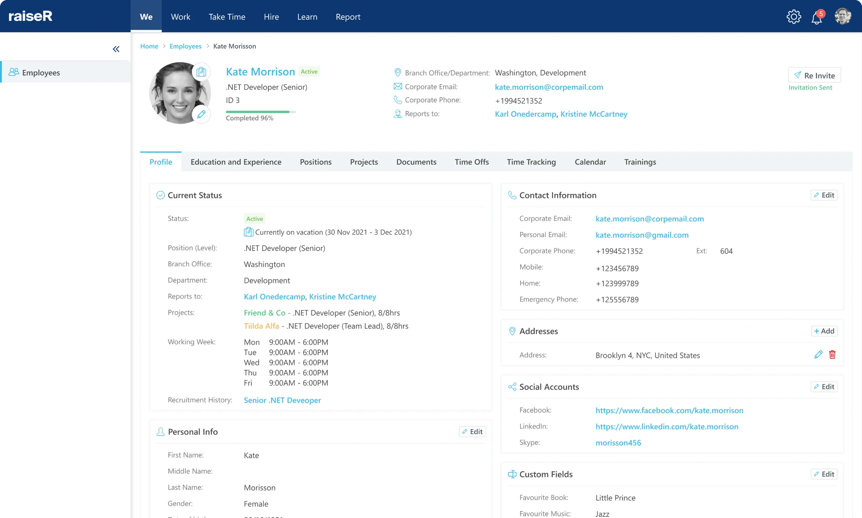
Task: Click Add in Addresses section
Action: pyautogui.click(x=824, y=331)
